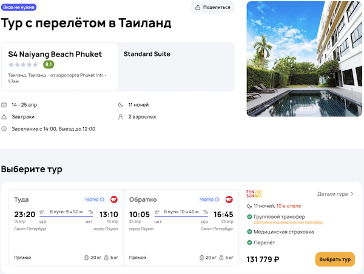Image resolution: width=364 pixels, height=274 pixels.
Task: Open the hotel pool photo
Action: pos(305,58)
